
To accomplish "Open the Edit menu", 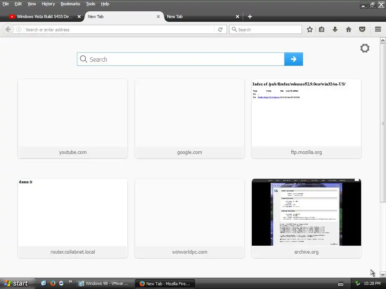I will coord(18,4).
